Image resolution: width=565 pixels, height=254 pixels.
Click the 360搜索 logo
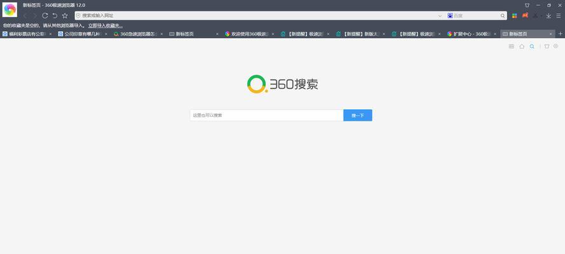[282, 84]
